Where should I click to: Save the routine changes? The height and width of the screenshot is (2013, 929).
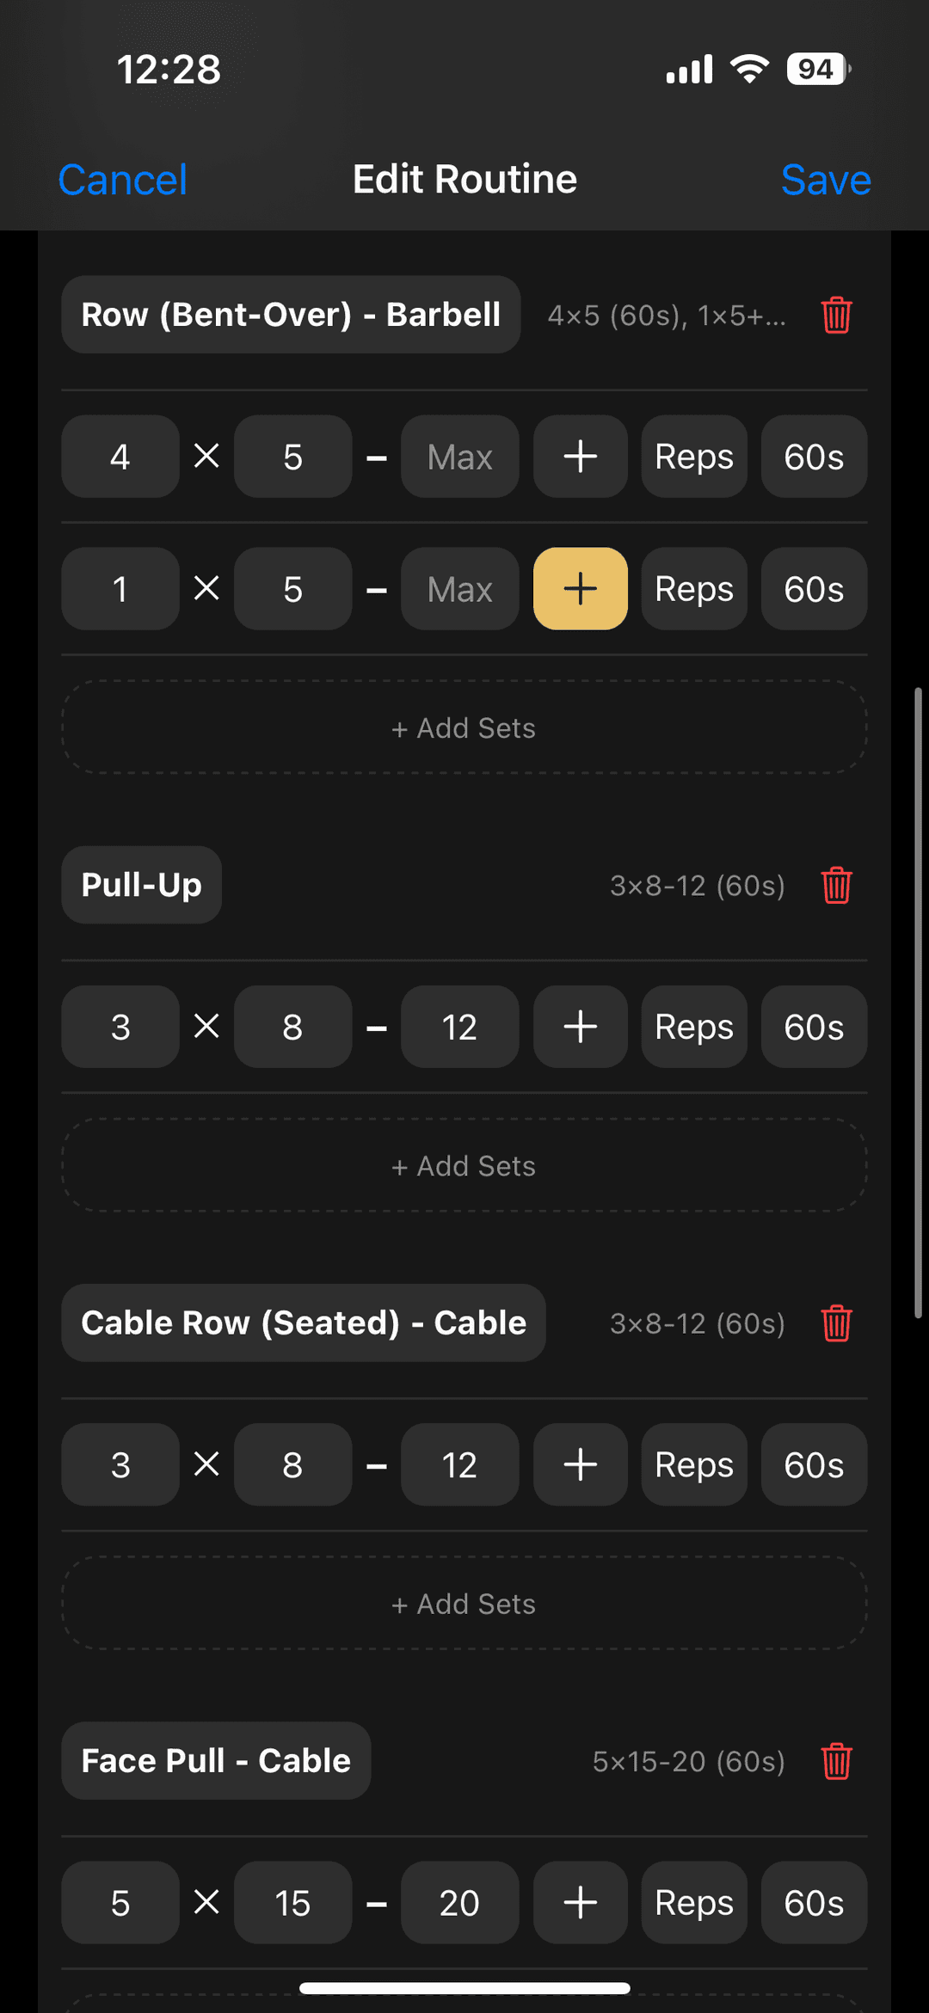(x=826, y=179)
